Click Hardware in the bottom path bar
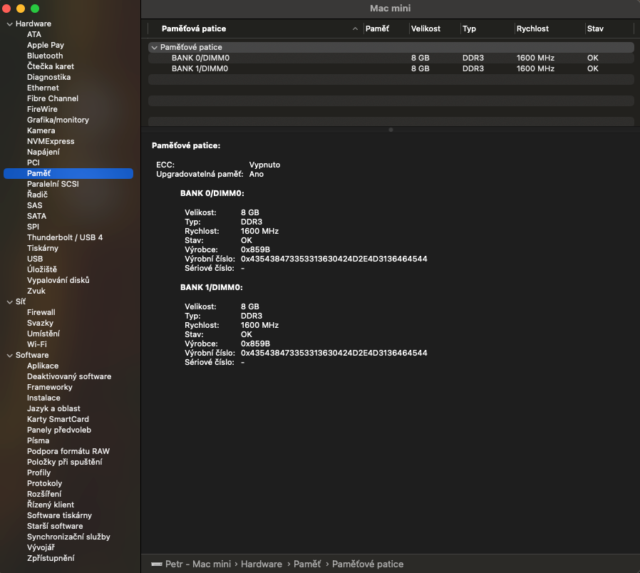640x573 pixels. point(262,564)
